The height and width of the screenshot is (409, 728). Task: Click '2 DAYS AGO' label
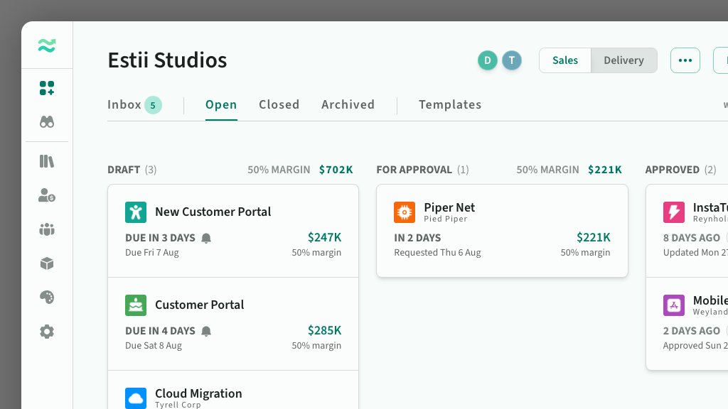[691, 331]
